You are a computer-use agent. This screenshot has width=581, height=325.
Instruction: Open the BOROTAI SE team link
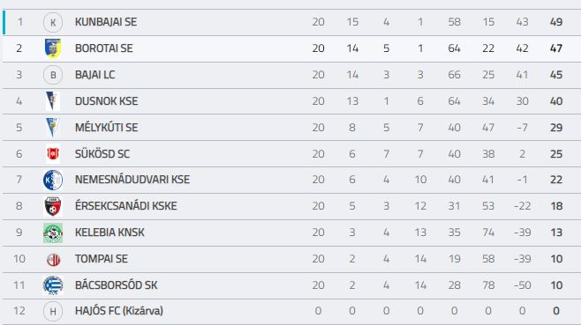(104, 48)
